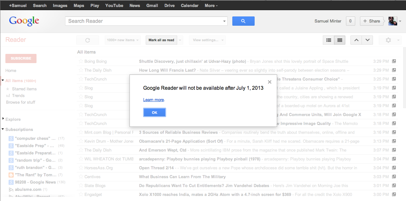Star the WIL WHEATON dot TUMBLR item
The image size is (406, 201).
(x=81, y=159)
